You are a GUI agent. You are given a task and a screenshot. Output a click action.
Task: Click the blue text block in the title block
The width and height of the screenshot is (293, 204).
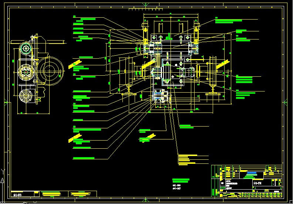(x=252, y=174)
